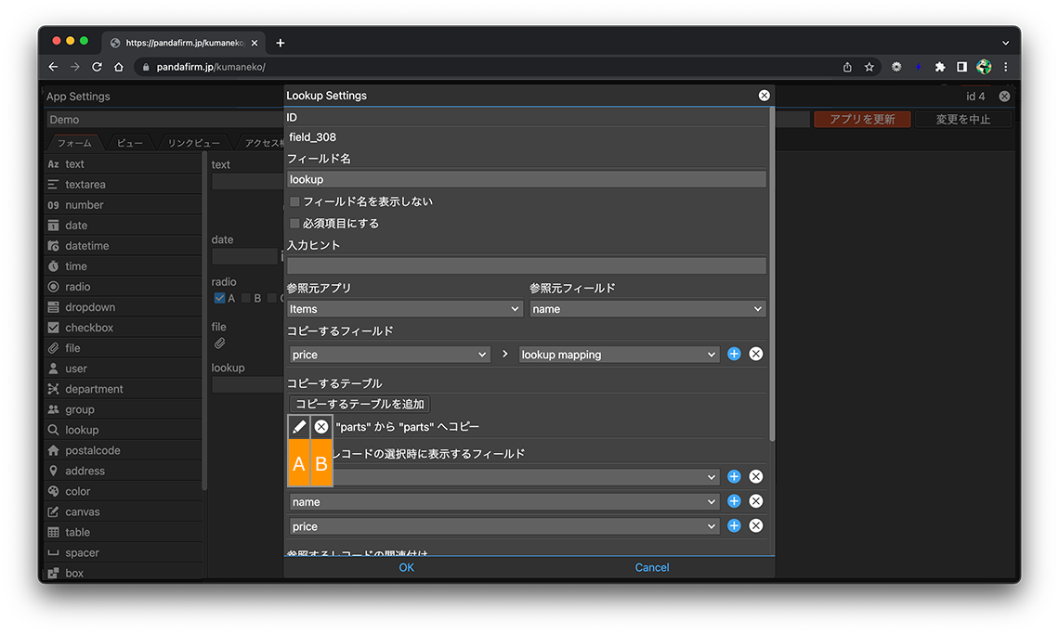Switch to the ビュー tab
Screen dimensions: 1059x634
129,143
